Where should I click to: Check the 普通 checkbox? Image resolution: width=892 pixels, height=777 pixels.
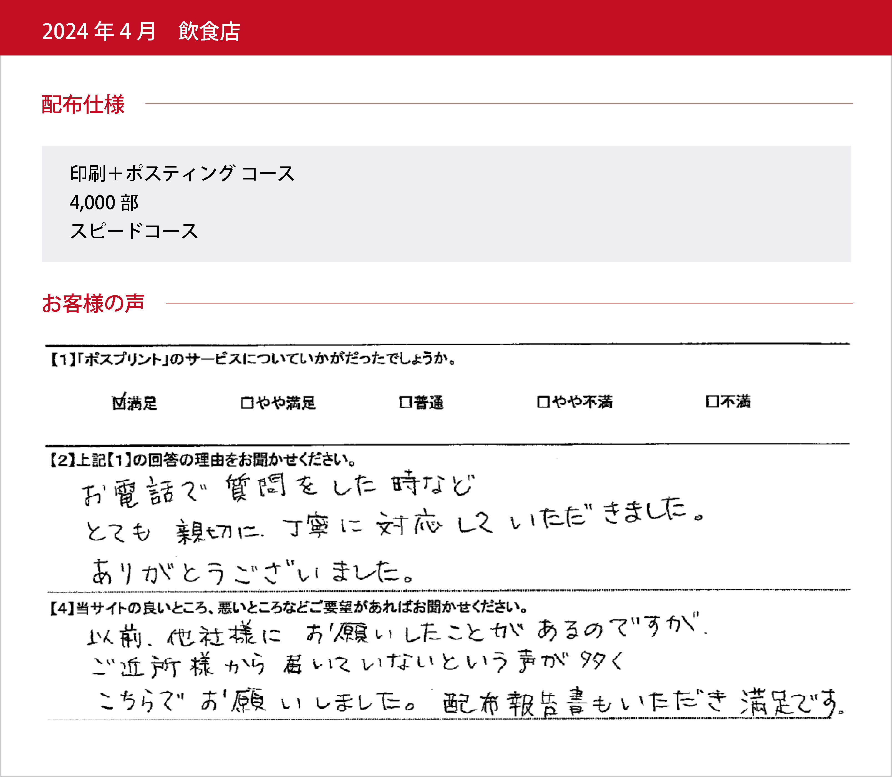tap(406, 403)
